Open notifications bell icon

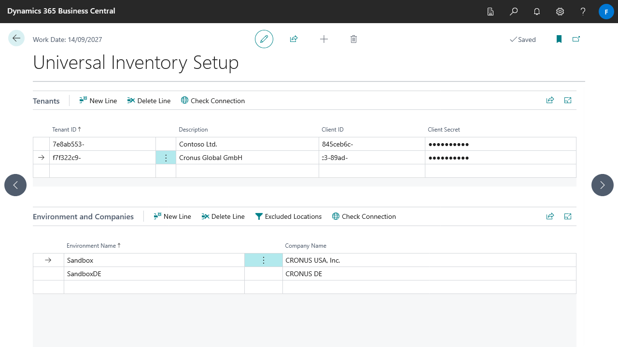click(537, 12)
